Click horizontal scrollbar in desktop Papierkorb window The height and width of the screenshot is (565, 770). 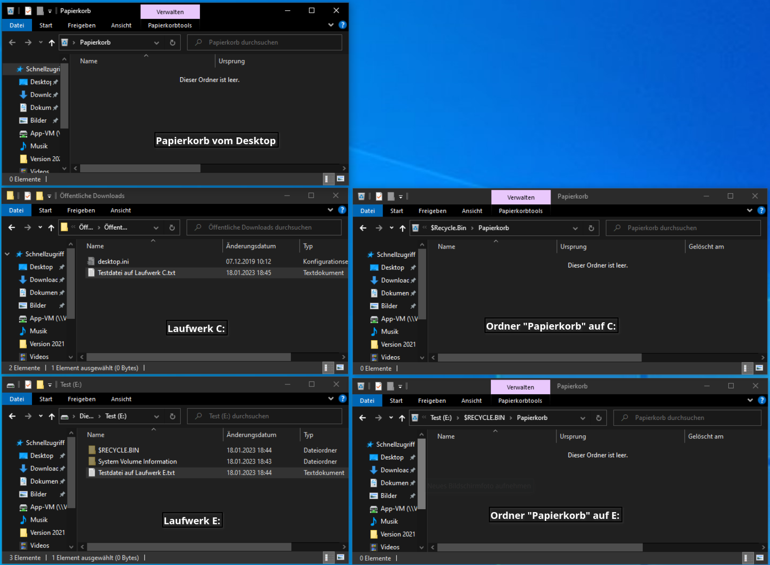pyautogui.click(x=140, y=168)
